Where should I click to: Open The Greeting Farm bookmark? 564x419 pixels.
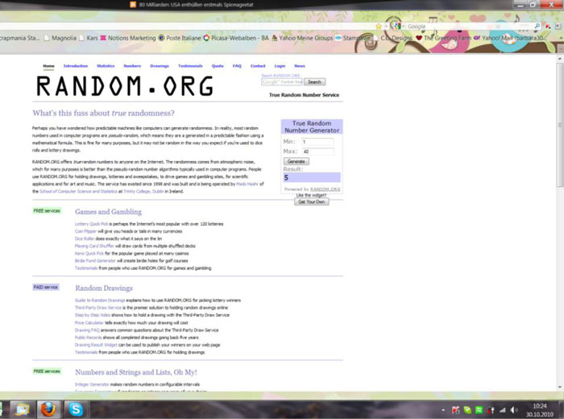(443, 38)
